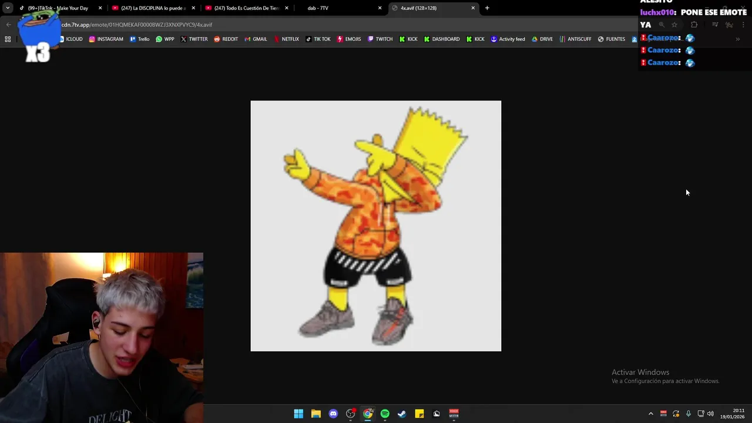The height and width of the screenshot is (423, 752).
Task: Open the Trello bookmark
Action: (x=140, y=39)
